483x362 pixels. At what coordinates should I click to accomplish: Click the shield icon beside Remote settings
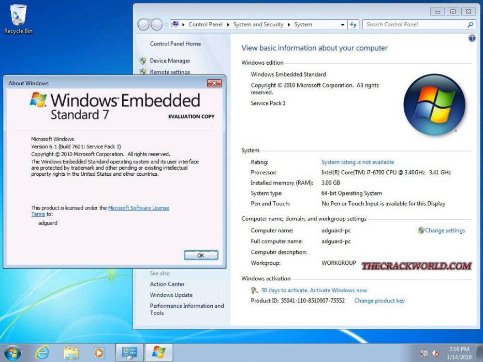pos(142,72)
